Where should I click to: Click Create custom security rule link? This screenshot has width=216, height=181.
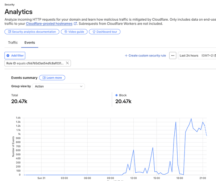147,56
